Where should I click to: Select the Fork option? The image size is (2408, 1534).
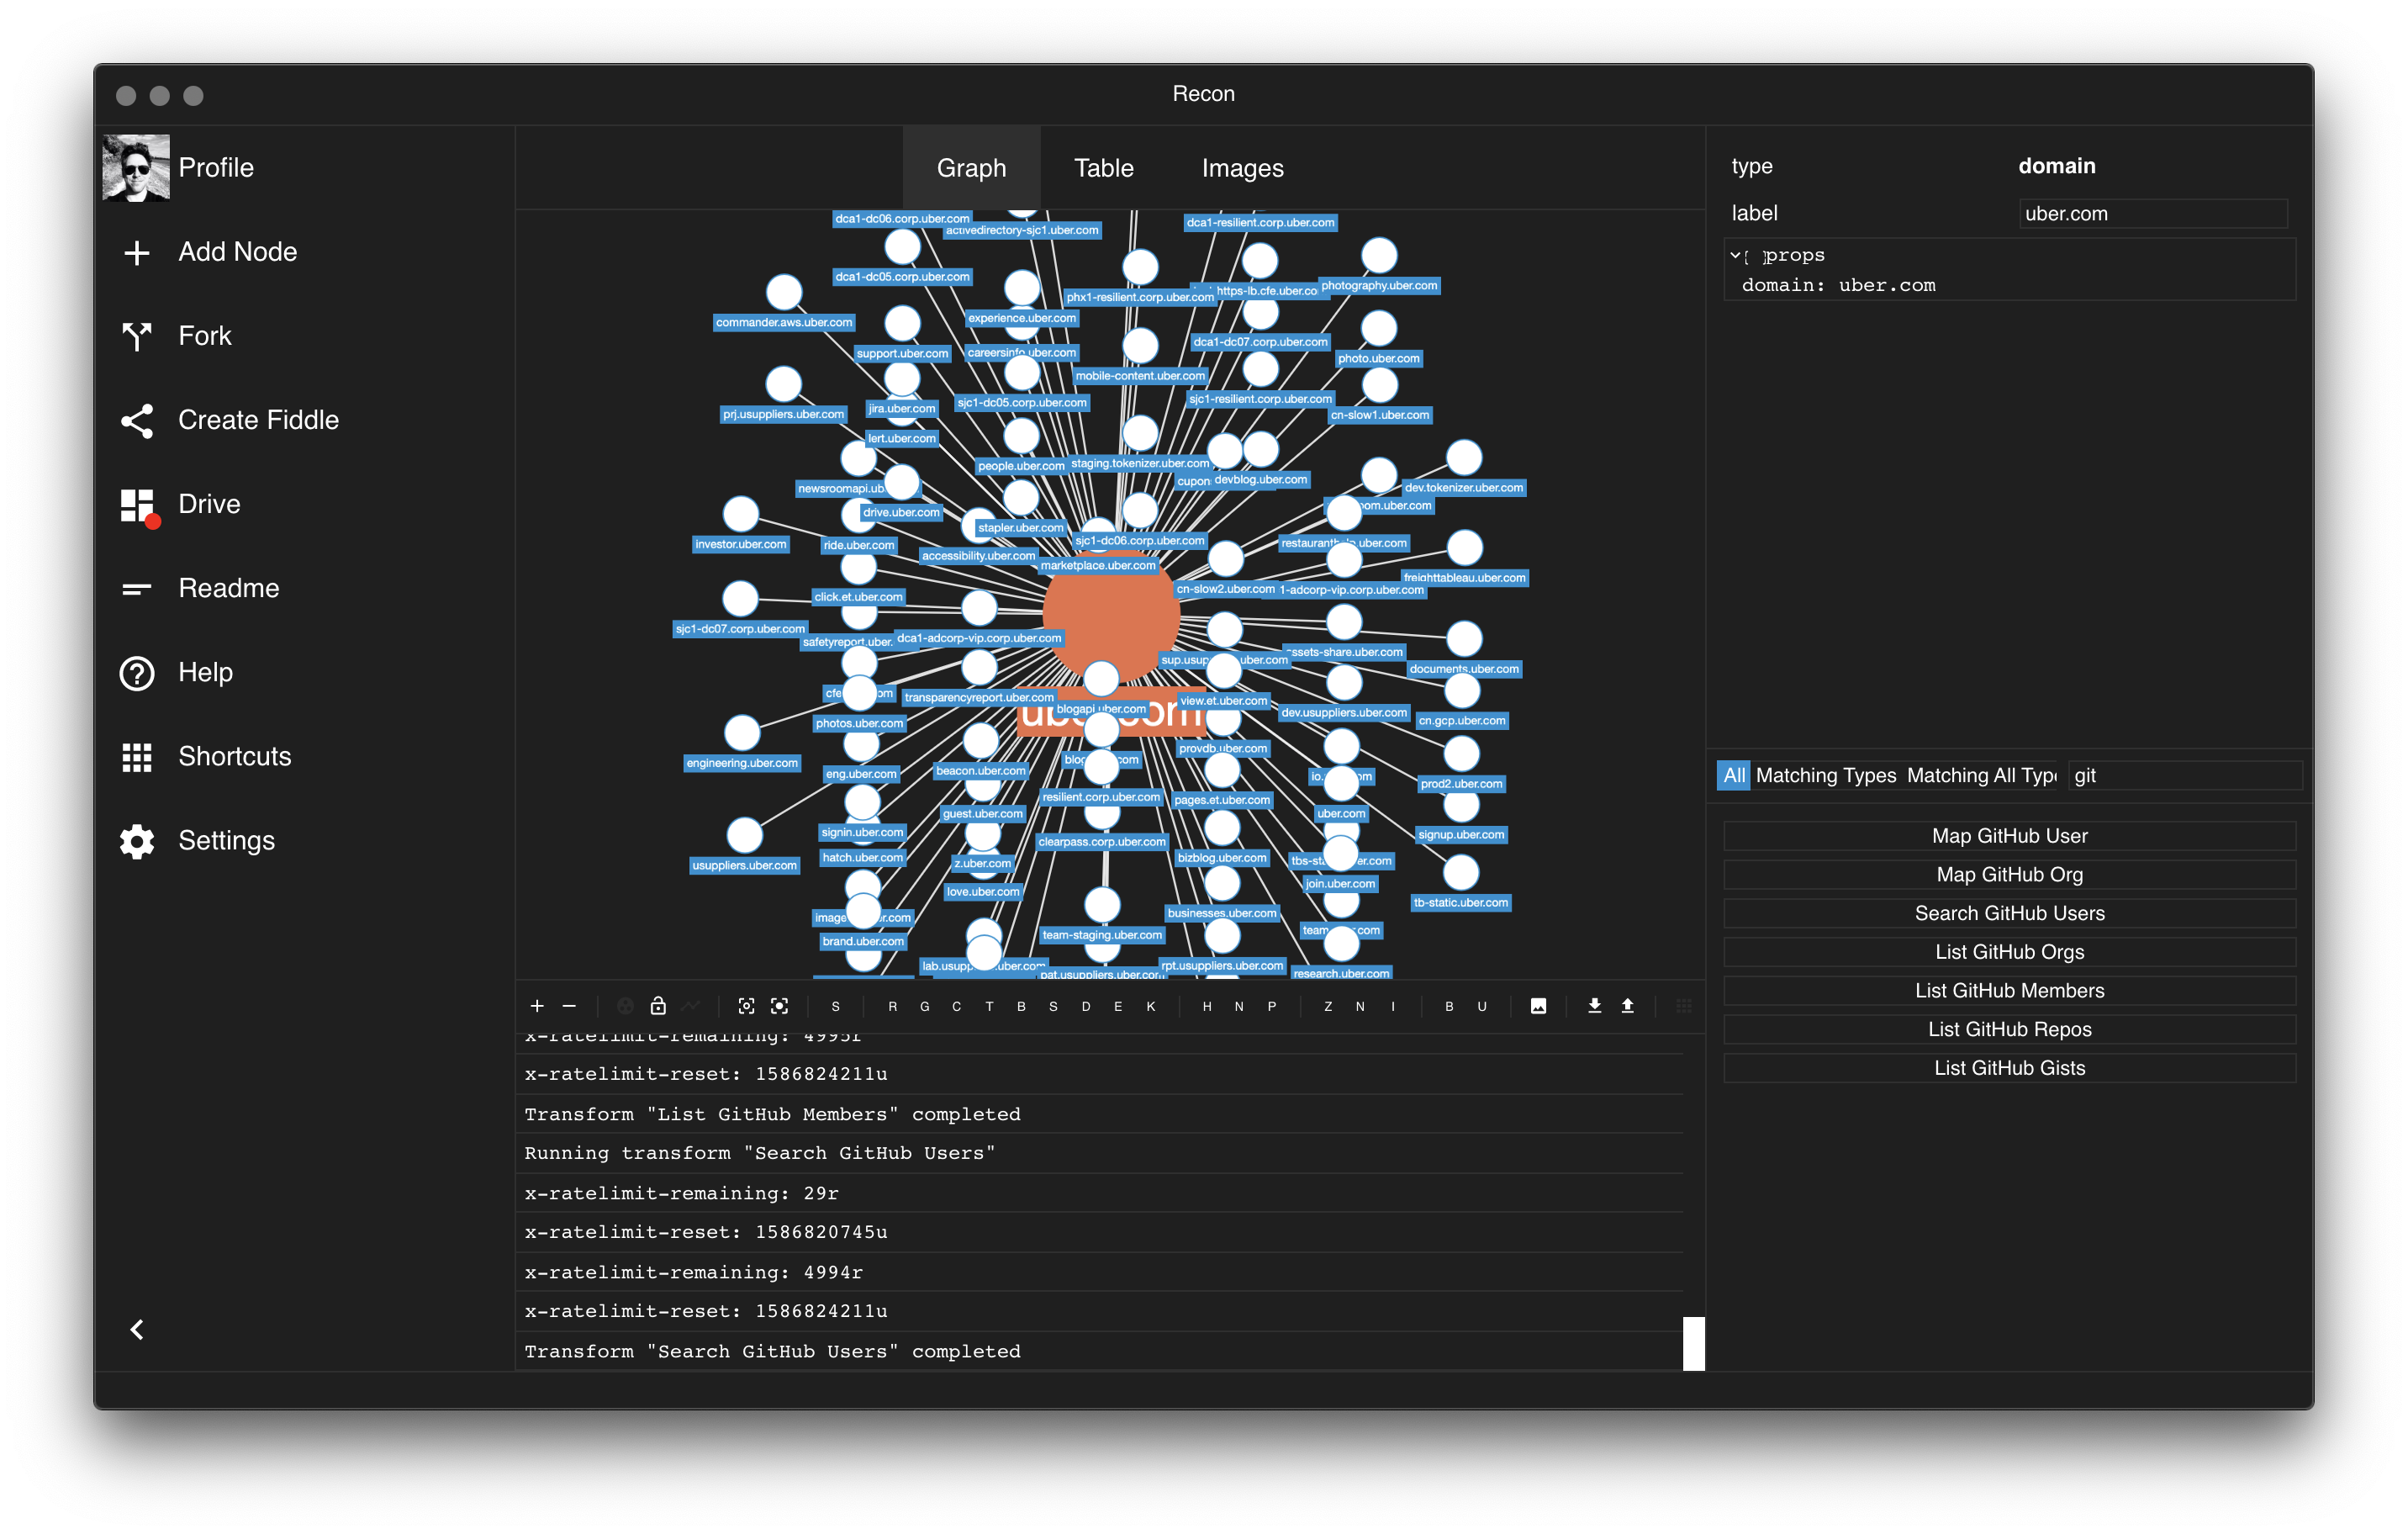(204, 336)
